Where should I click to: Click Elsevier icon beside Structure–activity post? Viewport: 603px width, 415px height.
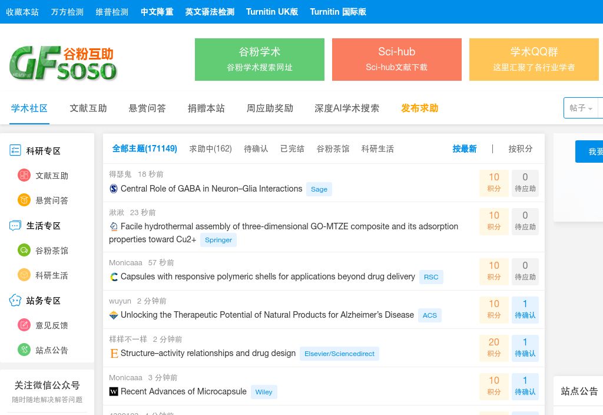click(114, 354)
